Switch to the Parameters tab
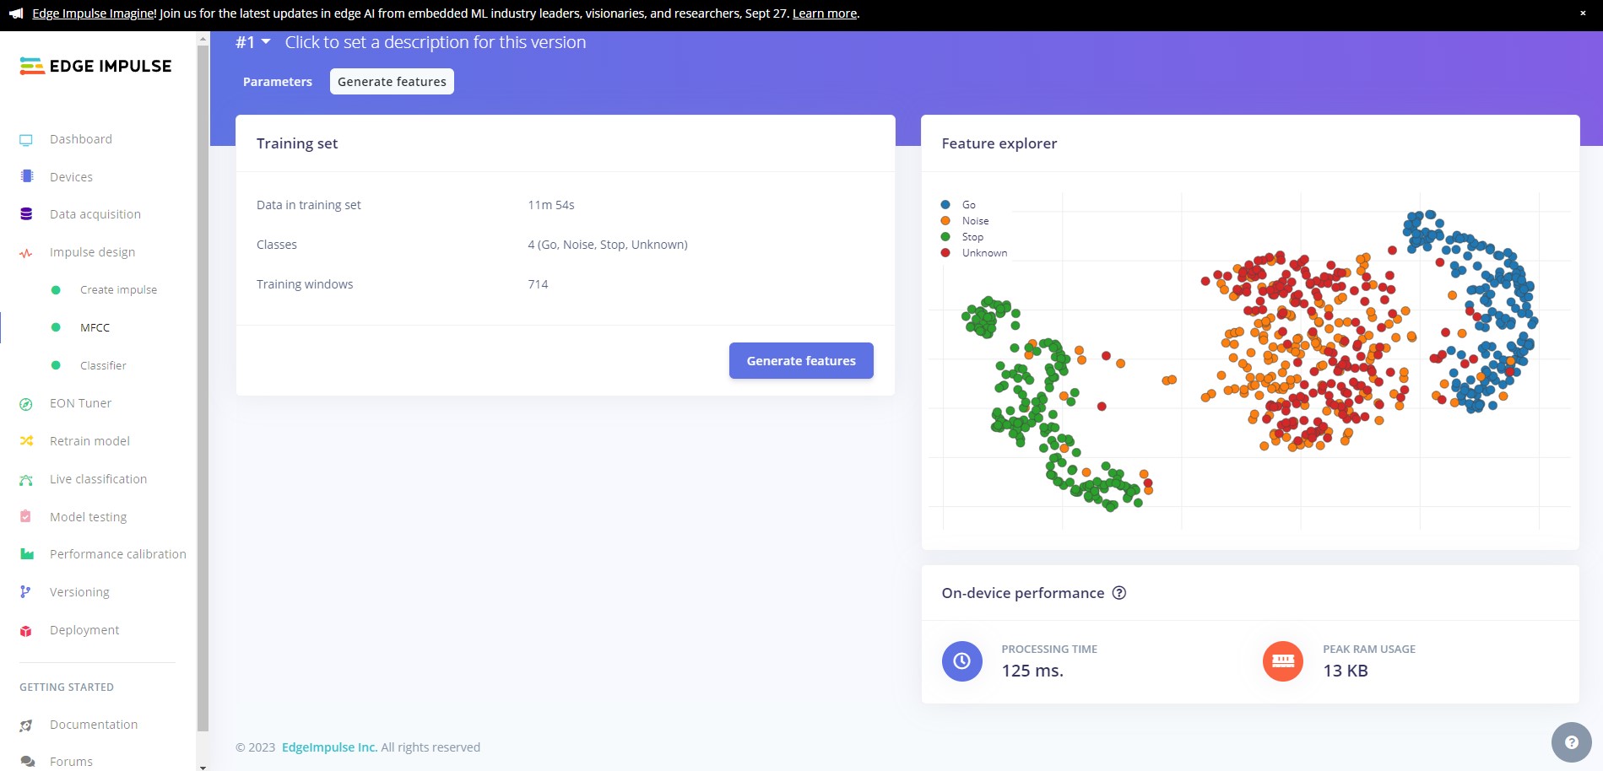Screen dimensions: 1603x771 pyautogui.click(x=278, y=82)
